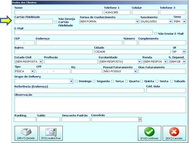Open the Nascimento date picker arrow

click(x=170, y=22)
